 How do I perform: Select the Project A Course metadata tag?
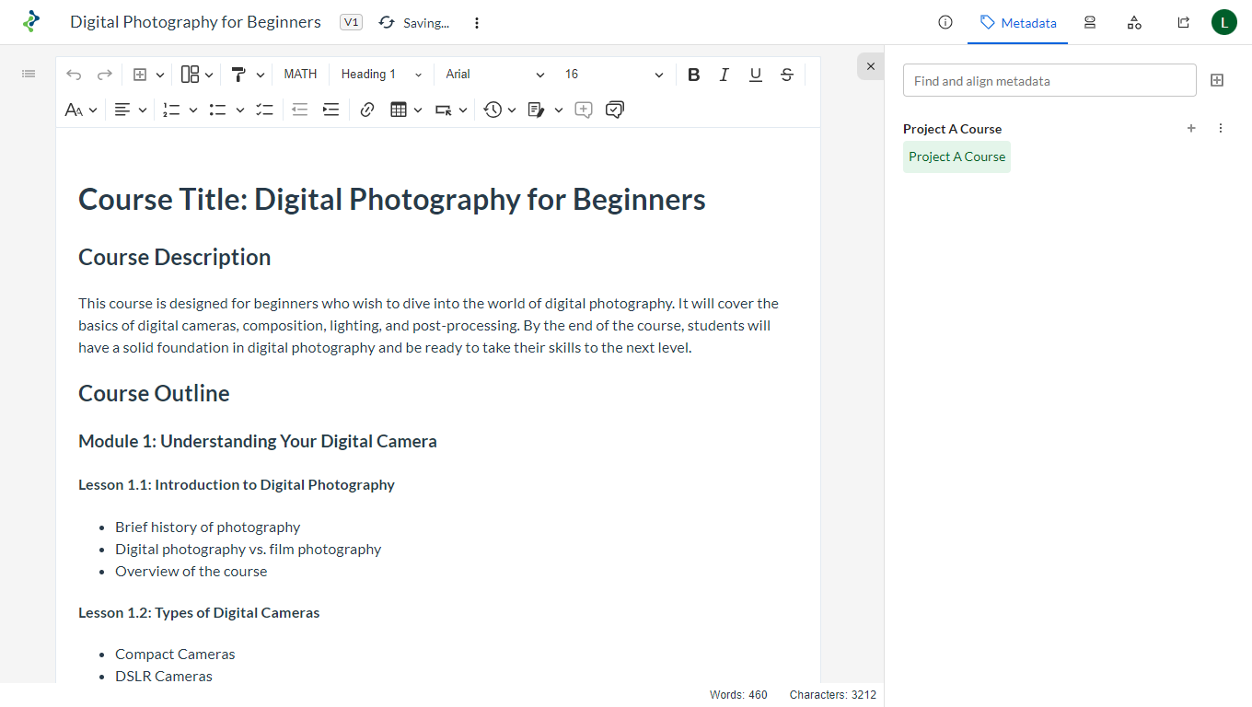pos(956,156)
